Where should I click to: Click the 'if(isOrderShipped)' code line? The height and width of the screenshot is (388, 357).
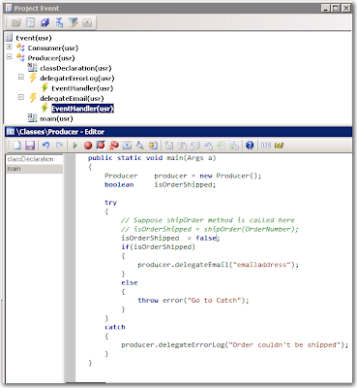(x=158, y=247)
